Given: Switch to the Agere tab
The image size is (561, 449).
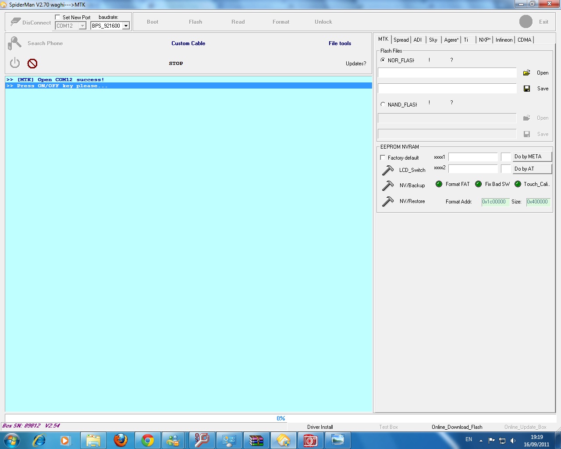Looking at the screenshot, I should (451, 40).
